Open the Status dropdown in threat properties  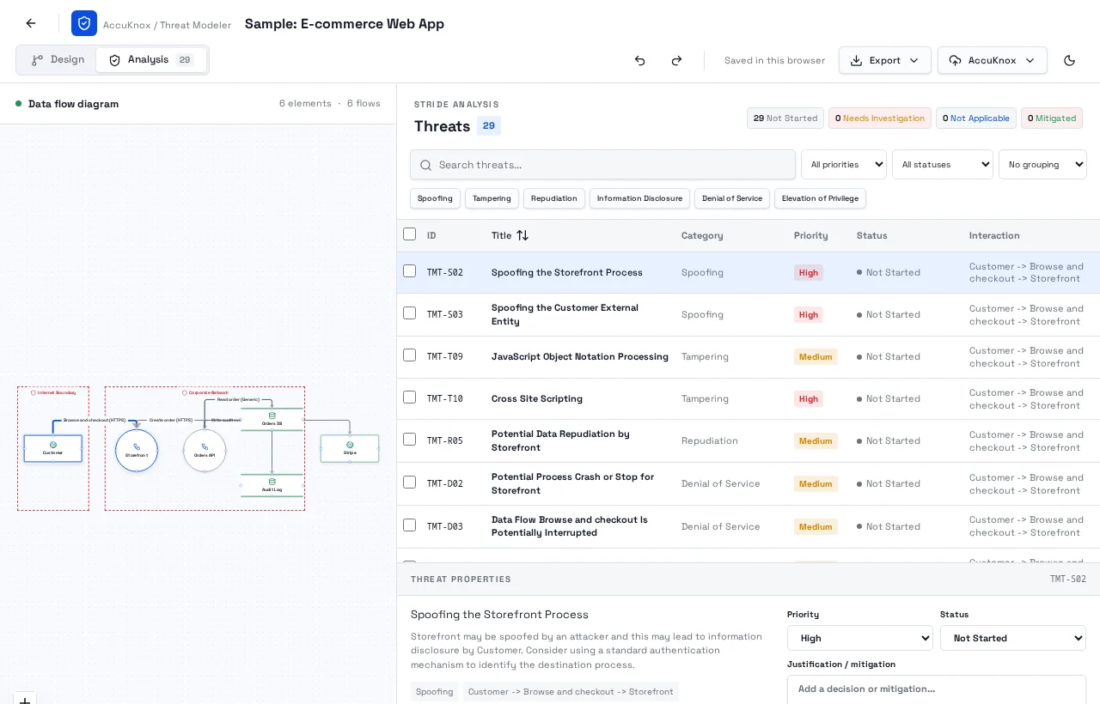point(1013,638)
